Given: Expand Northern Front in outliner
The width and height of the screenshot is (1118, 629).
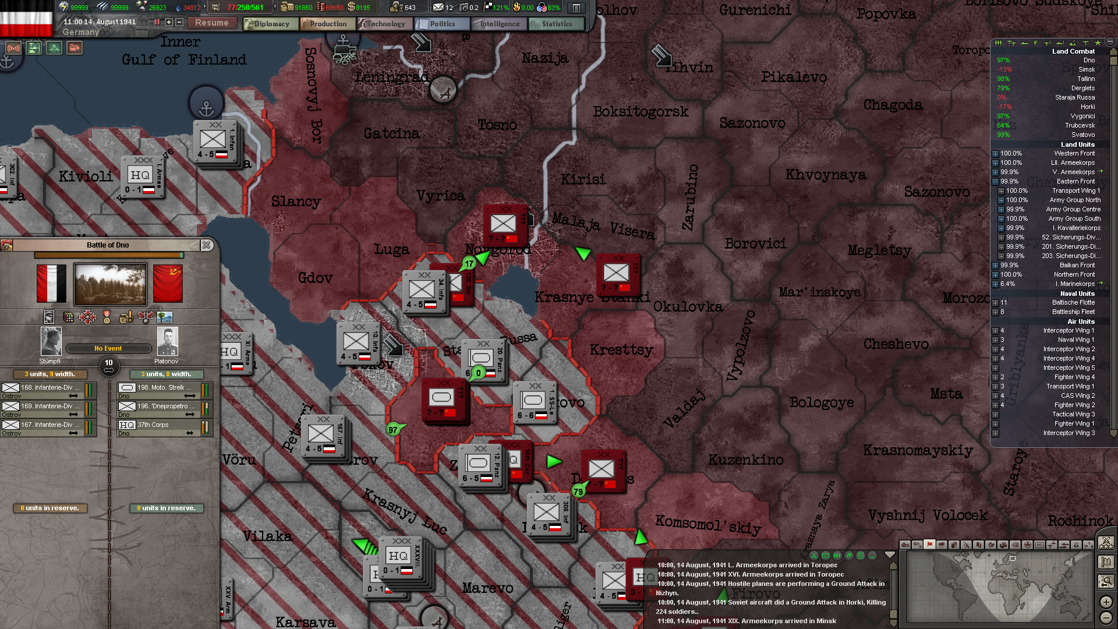Looking at the screenshot, I should pyautogui.click(x=995, y=275).
